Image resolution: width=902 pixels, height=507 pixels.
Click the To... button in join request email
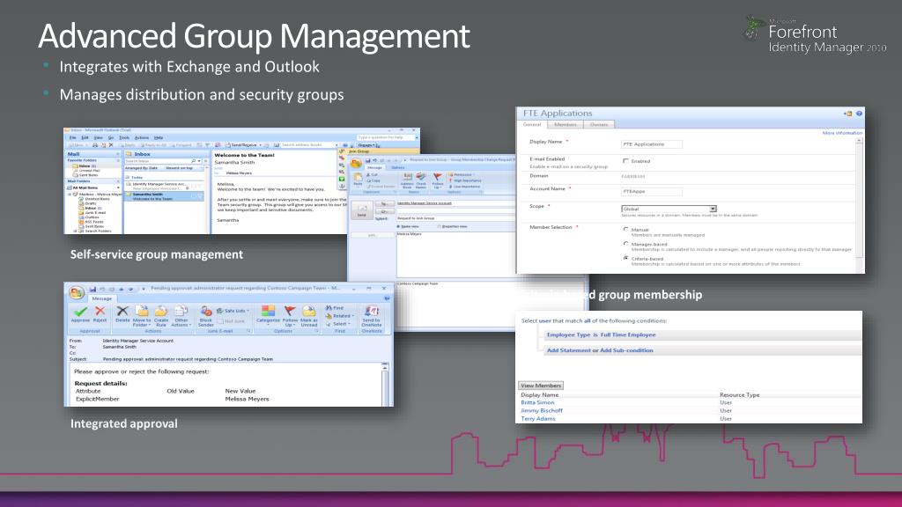pos(384,203)
